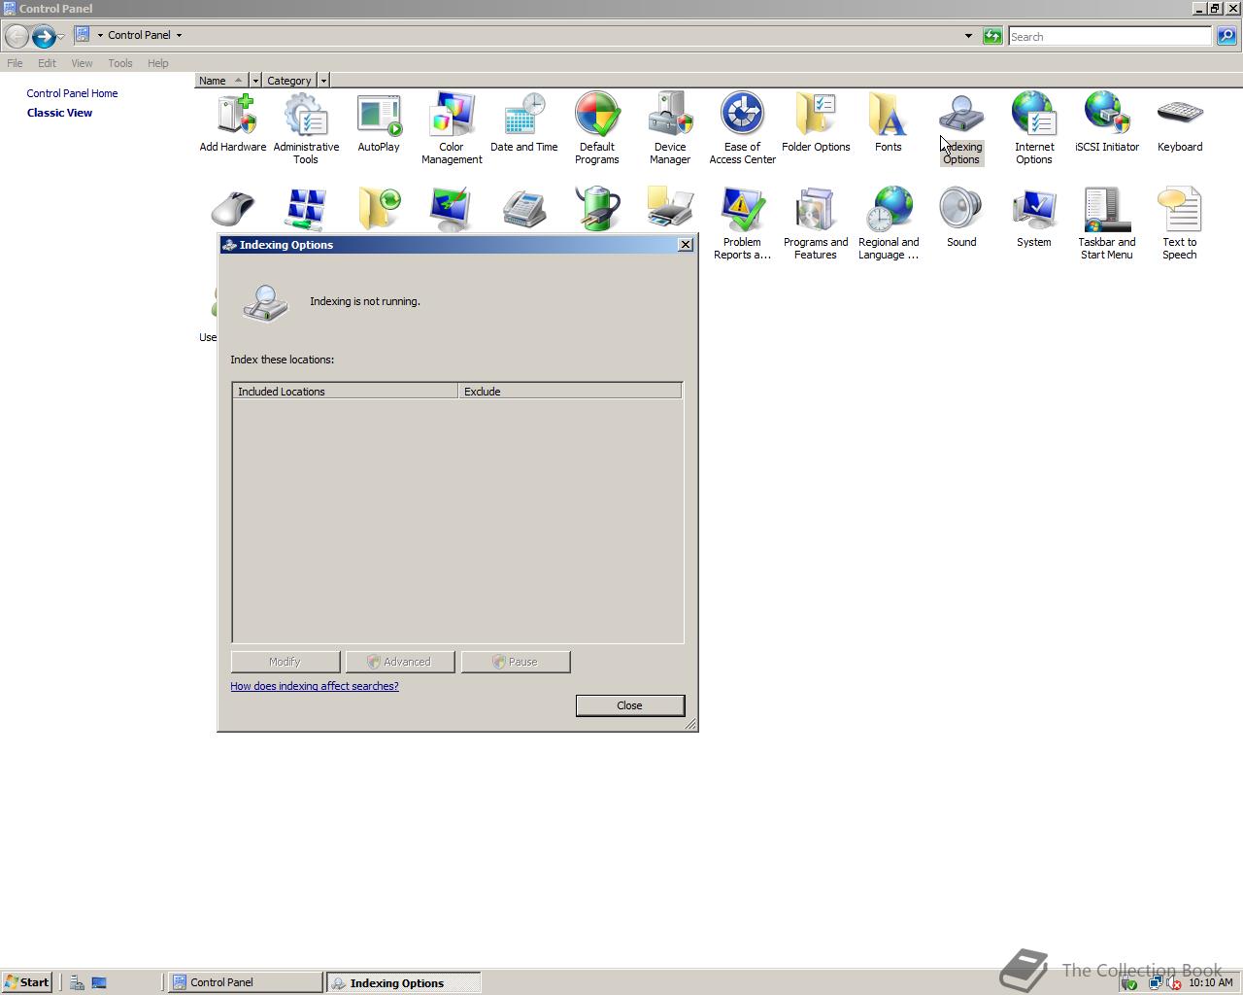Open the Mouse icon in second row

coord(233,209)
